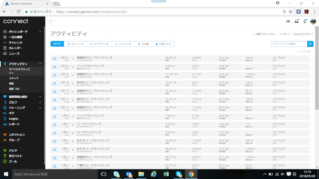The width and height of the screenshot is (319, 179).
Task: Click the cycling icon of the 5月23 indoor ride
Action: pos(55,67)
